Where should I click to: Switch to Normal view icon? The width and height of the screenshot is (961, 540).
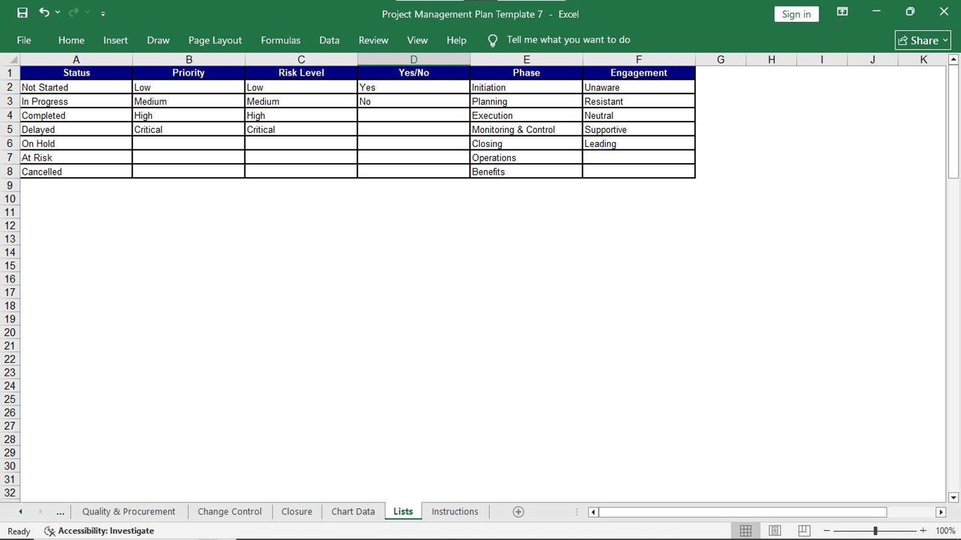746,531
